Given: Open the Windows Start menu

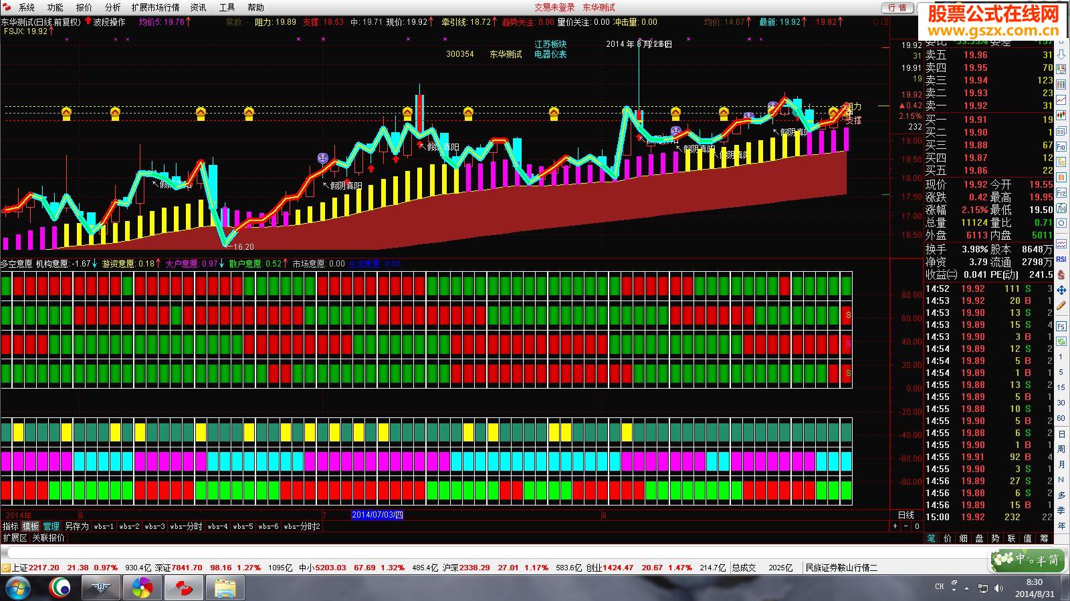Looking at the screenshot, I should pyautogui.click(x=18, y=588).
